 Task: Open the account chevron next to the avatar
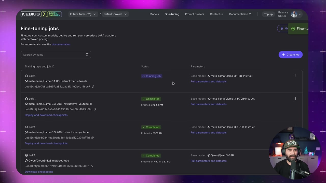click(300, 14)
